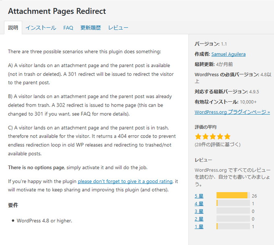The width and height of the screenshot is (274, 245).
Task: Open 4 星 reviews link
Action: point(199,204)
